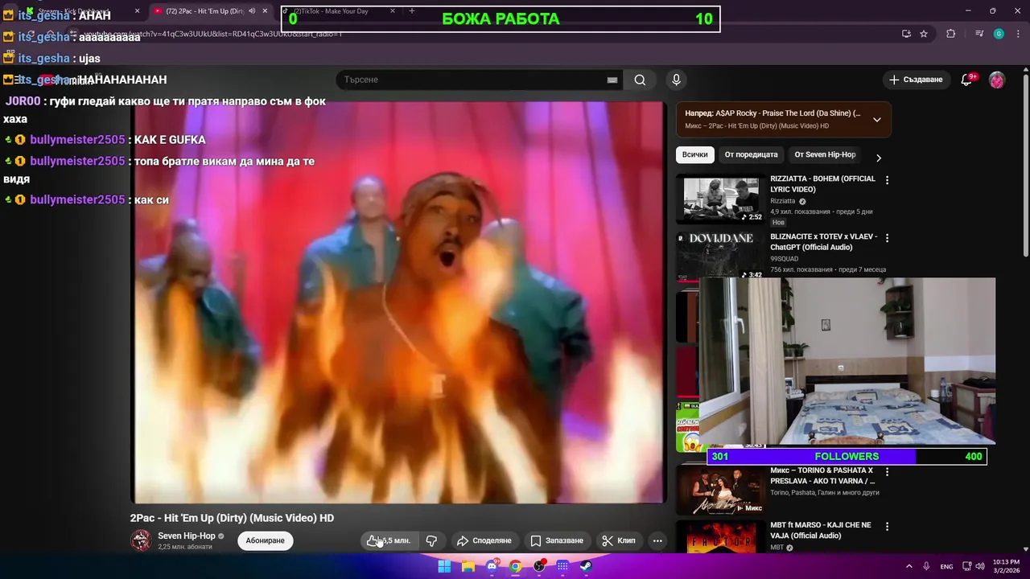Image resolution: width=1030 pixels, height=579 pixels.
Task: Open BLIZNACITE x TOTEV ChatGPT thumbnail
Action: pos(720,256)
